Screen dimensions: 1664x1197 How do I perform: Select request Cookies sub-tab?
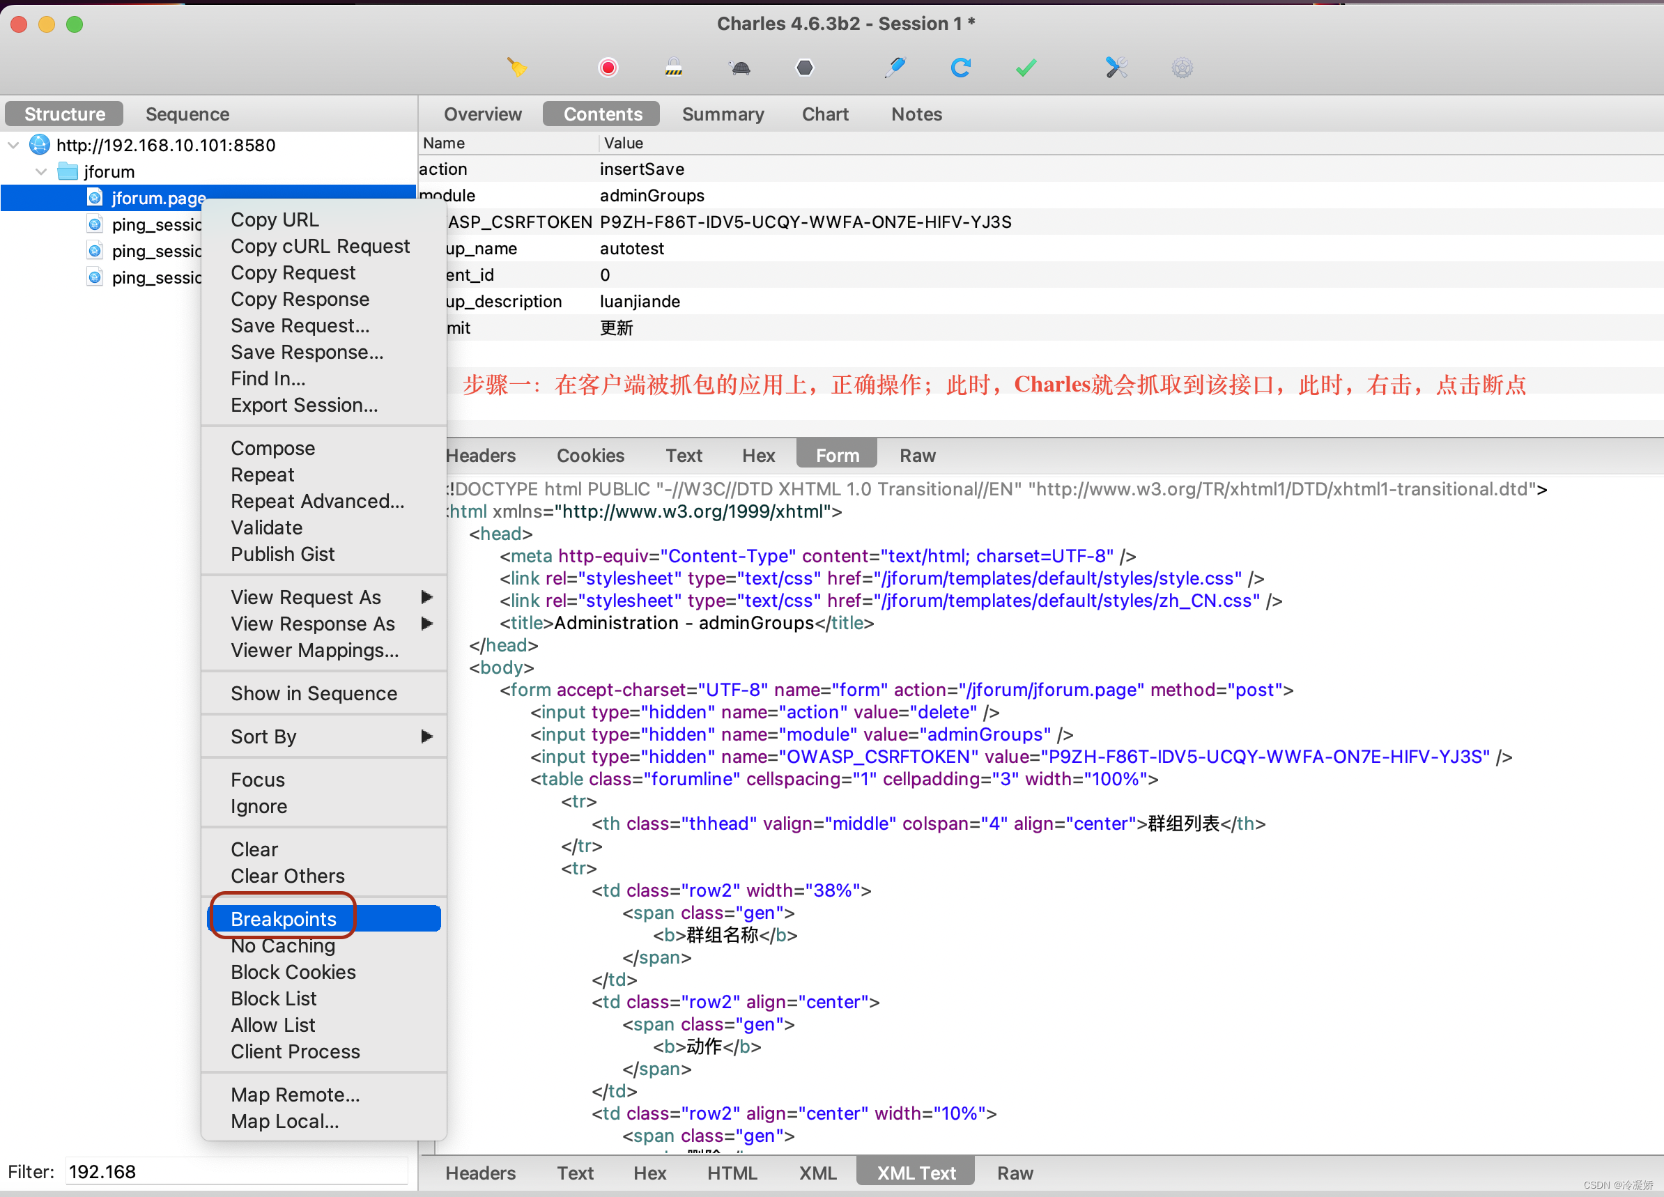591,456
